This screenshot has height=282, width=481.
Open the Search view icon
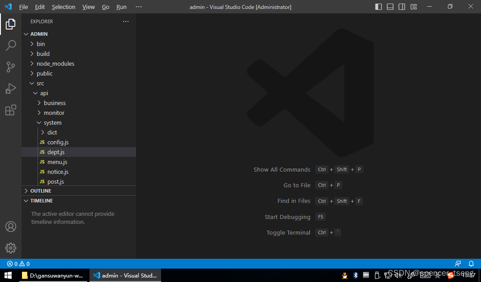[x=11, y=45]
